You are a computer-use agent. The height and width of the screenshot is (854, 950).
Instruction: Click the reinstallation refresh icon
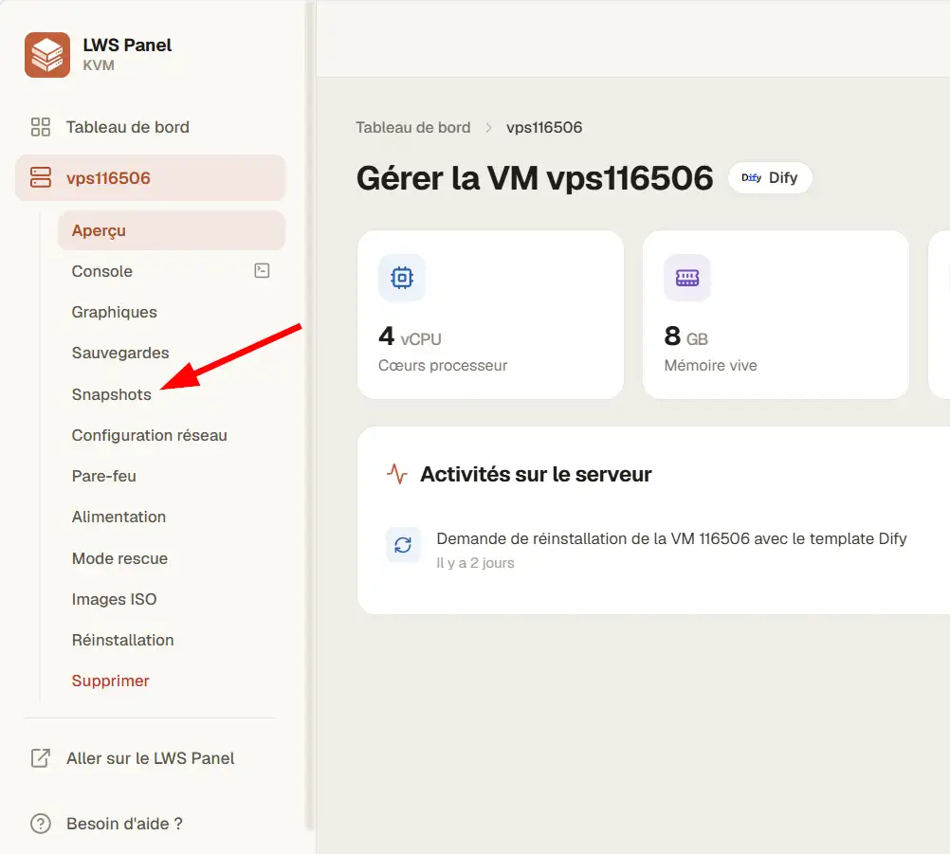click(403, 545)
